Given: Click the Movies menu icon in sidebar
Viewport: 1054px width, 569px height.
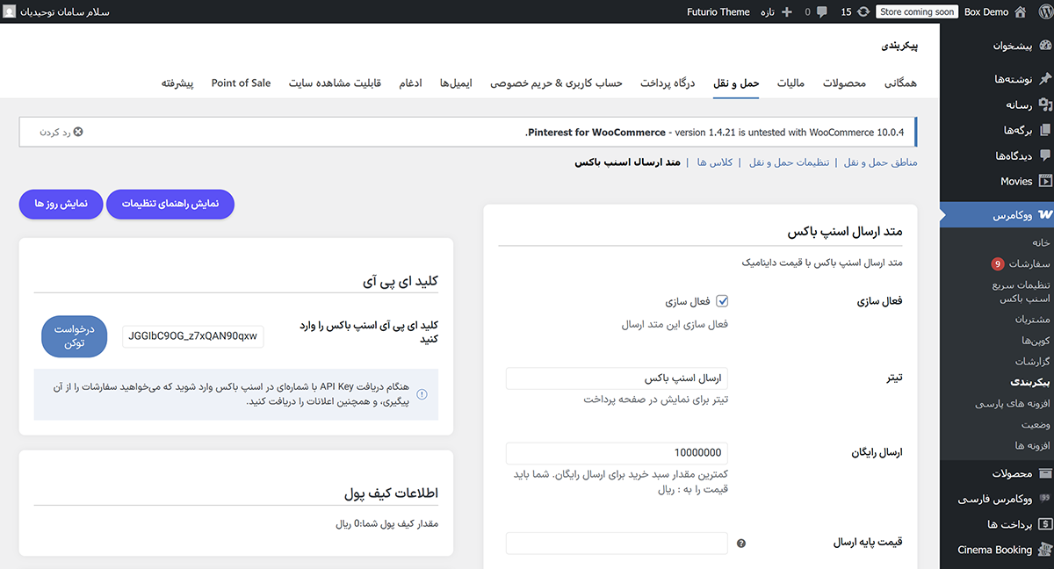Looking at the screenshot, I should click(1044, 182).
